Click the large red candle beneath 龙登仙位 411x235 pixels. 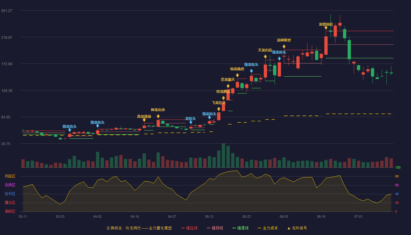click(326, 46)
